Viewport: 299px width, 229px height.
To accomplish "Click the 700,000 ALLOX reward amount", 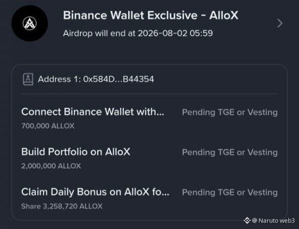I will 48,126.
